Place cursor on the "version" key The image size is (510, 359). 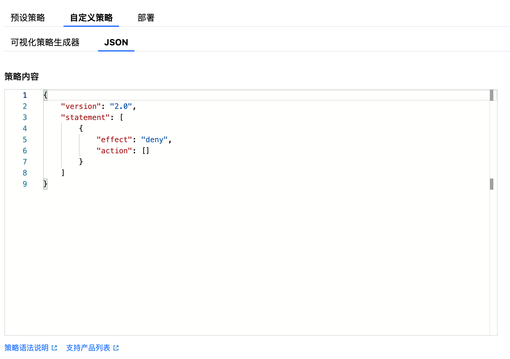click(81, 106)
